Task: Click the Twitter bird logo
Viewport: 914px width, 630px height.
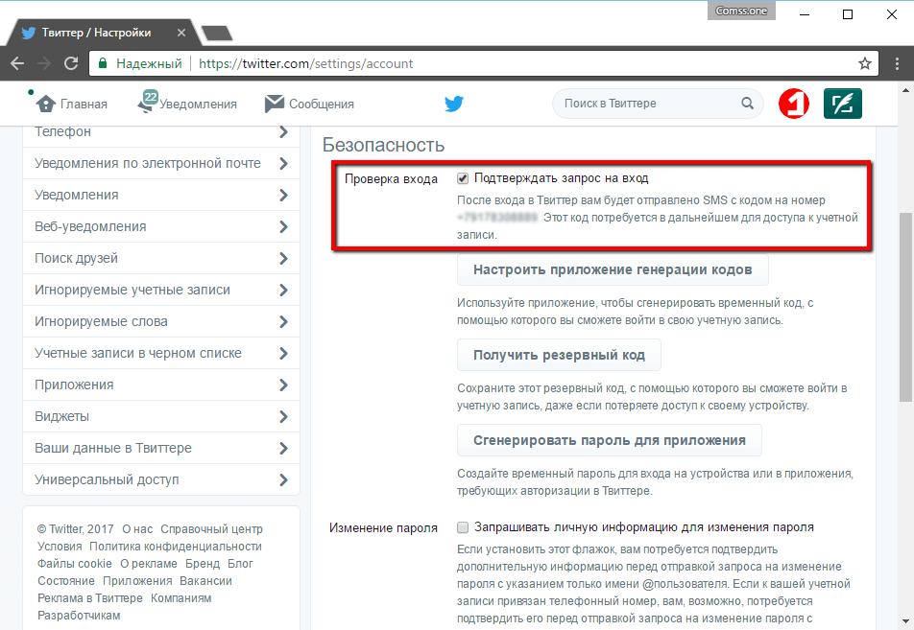Action: click(453, 103)
